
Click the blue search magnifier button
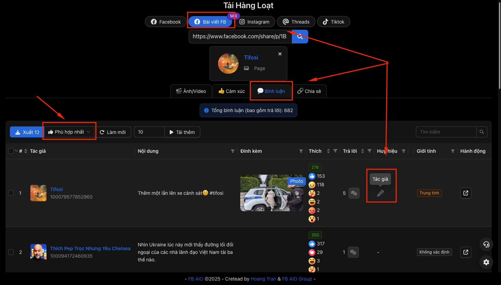(x=300, y=37)
